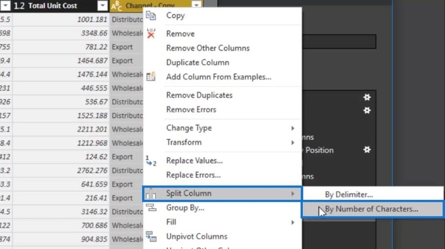
Task: Expand the Fill submenu arrow
Action: (292, 222)
